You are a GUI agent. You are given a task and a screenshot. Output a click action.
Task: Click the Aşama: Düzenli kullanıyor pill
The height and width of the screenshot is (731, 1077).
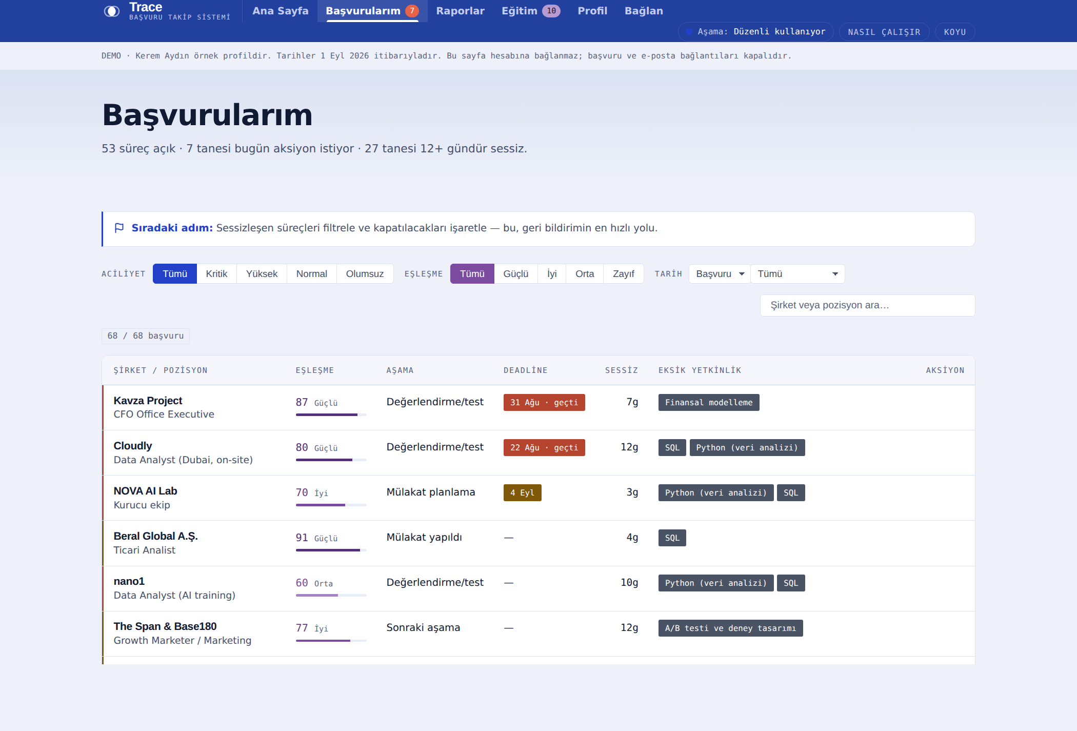[x=756, y=32]
